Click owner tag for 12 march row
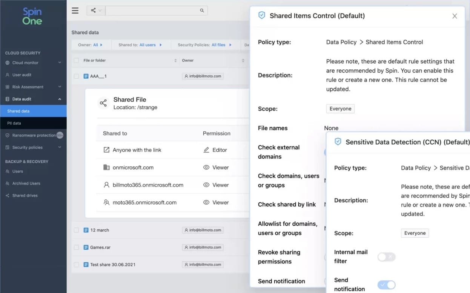Image resolution: width=470 pixels, height=293 pixels. [203, 230]
